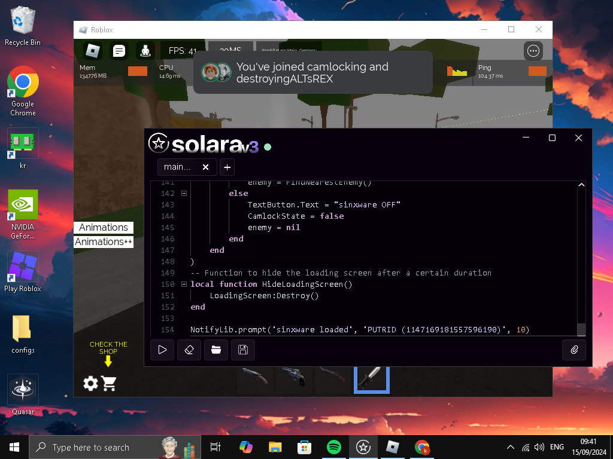Screen dimensions: 613x459
Task: Click line number 154 in the editor
Action: [168, 329]
